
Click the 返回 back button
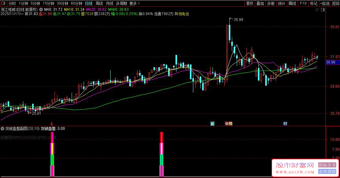[335, 3]
